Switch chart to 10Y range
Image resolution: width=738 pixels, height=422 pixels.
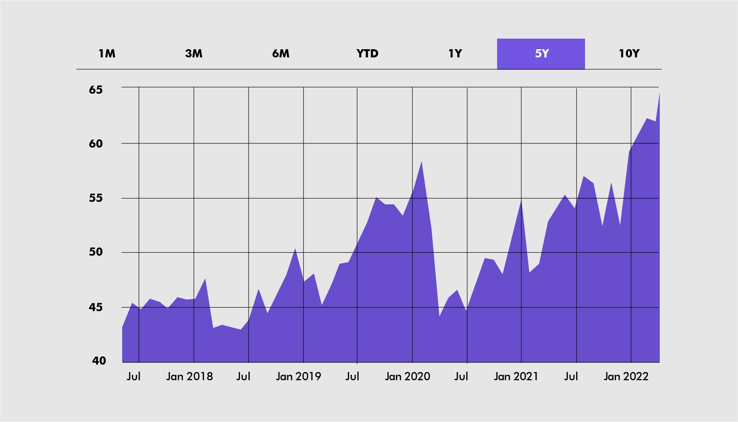pos(629,53)
